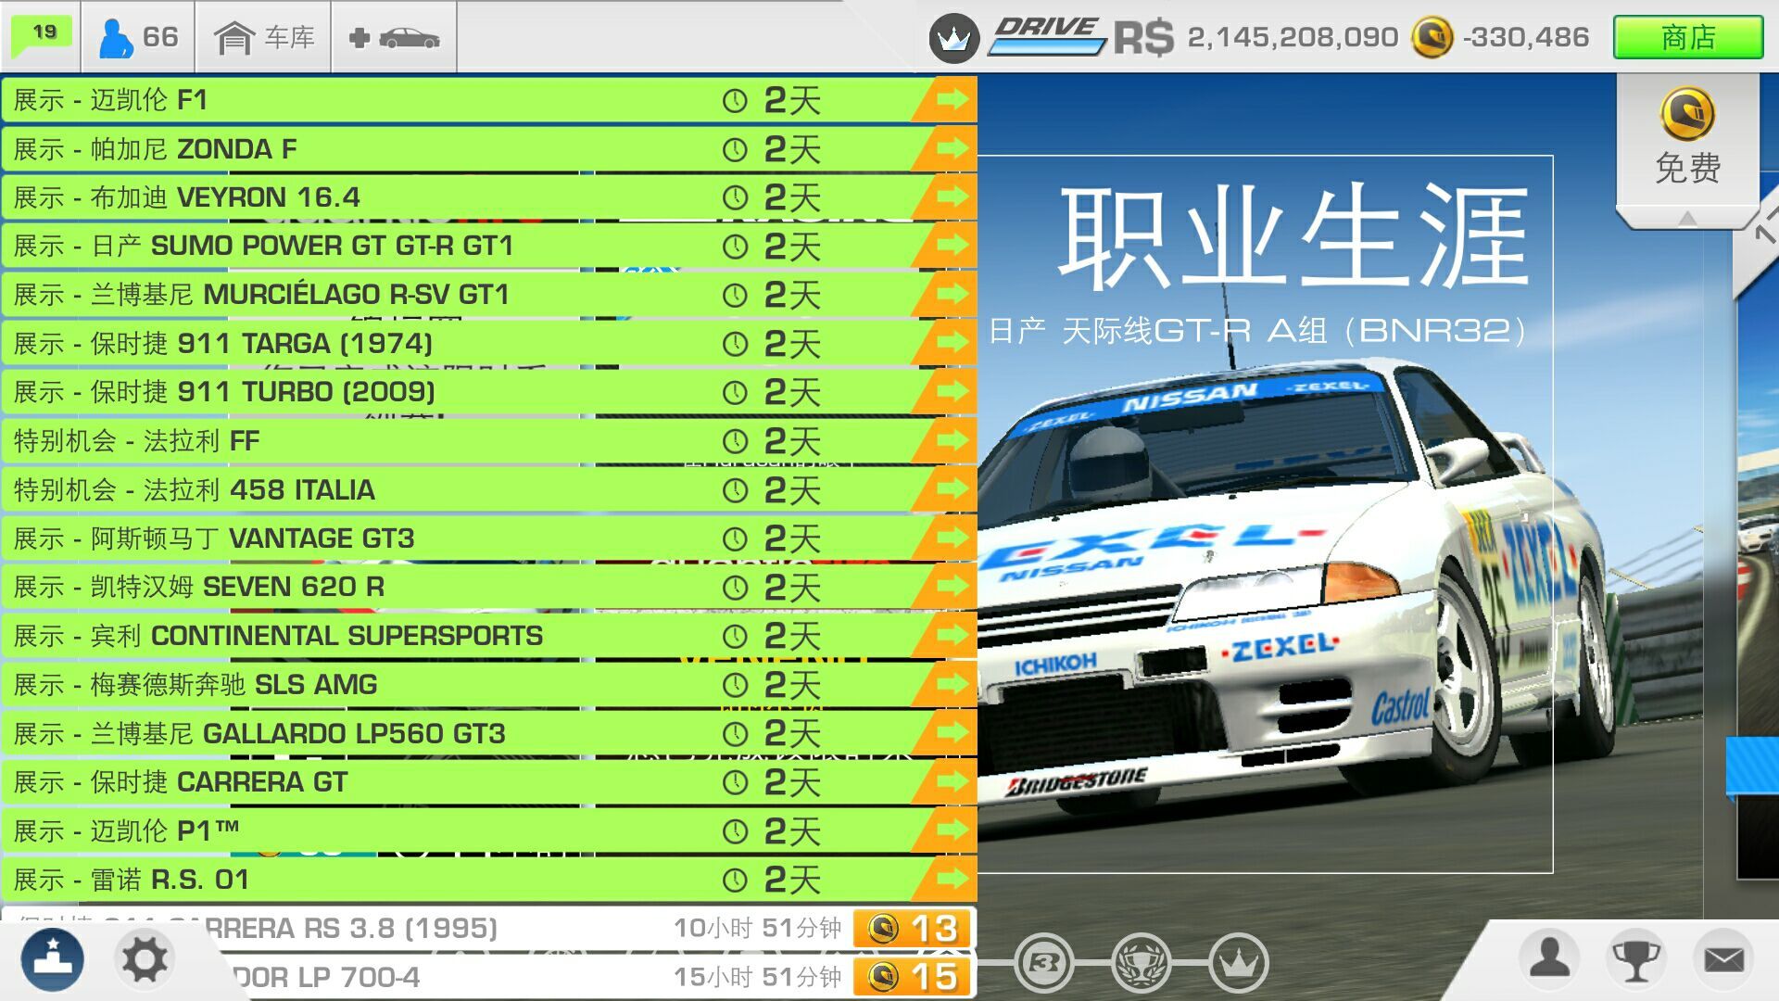Screen dimensions: 1779x1001
Task: Open the mail envelope inbox icon
Action: (x=1723, y=959)
